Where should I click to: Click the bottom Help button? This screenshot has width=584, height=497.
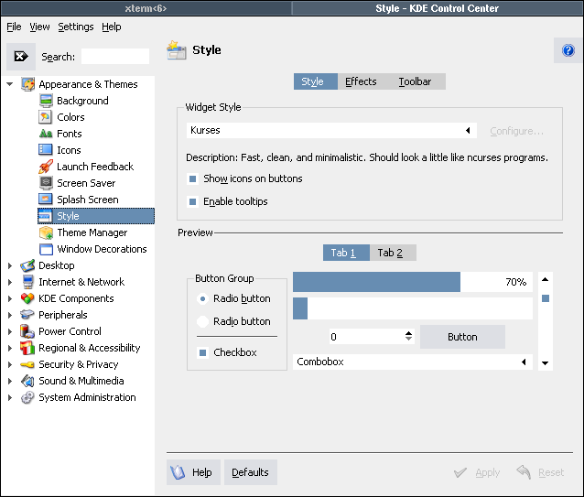click(x=193, y=472)
